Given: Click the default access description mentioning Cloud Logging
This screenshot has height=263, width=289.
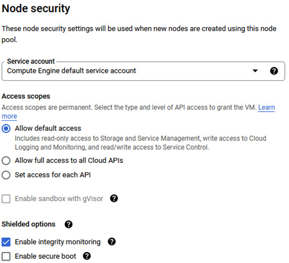Looking at the screenshot, I should tap(140, 143).
